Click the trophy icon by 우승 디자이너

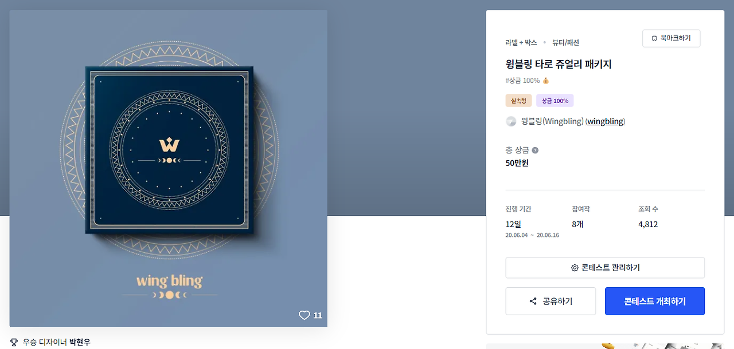click(x=14, y=342)
